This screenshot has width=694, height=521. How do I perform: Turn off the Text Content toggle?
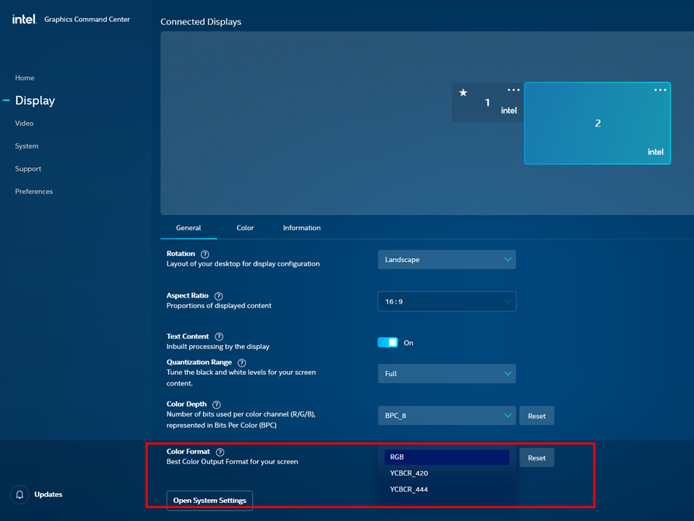tap(387, 342)
